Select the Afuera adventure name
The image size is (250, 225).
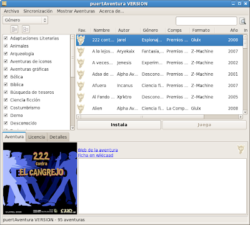(x=99, y=86)
